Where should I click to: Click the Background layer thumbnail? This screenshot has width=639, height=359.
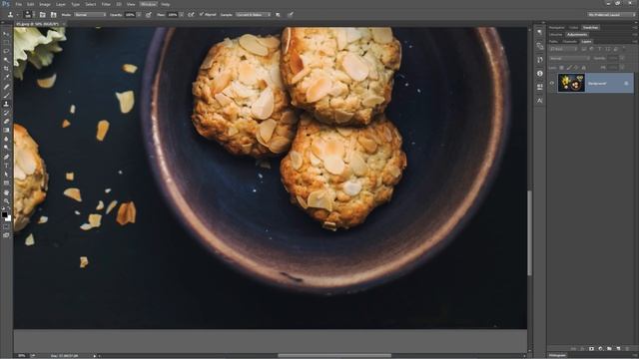(571, 83)
